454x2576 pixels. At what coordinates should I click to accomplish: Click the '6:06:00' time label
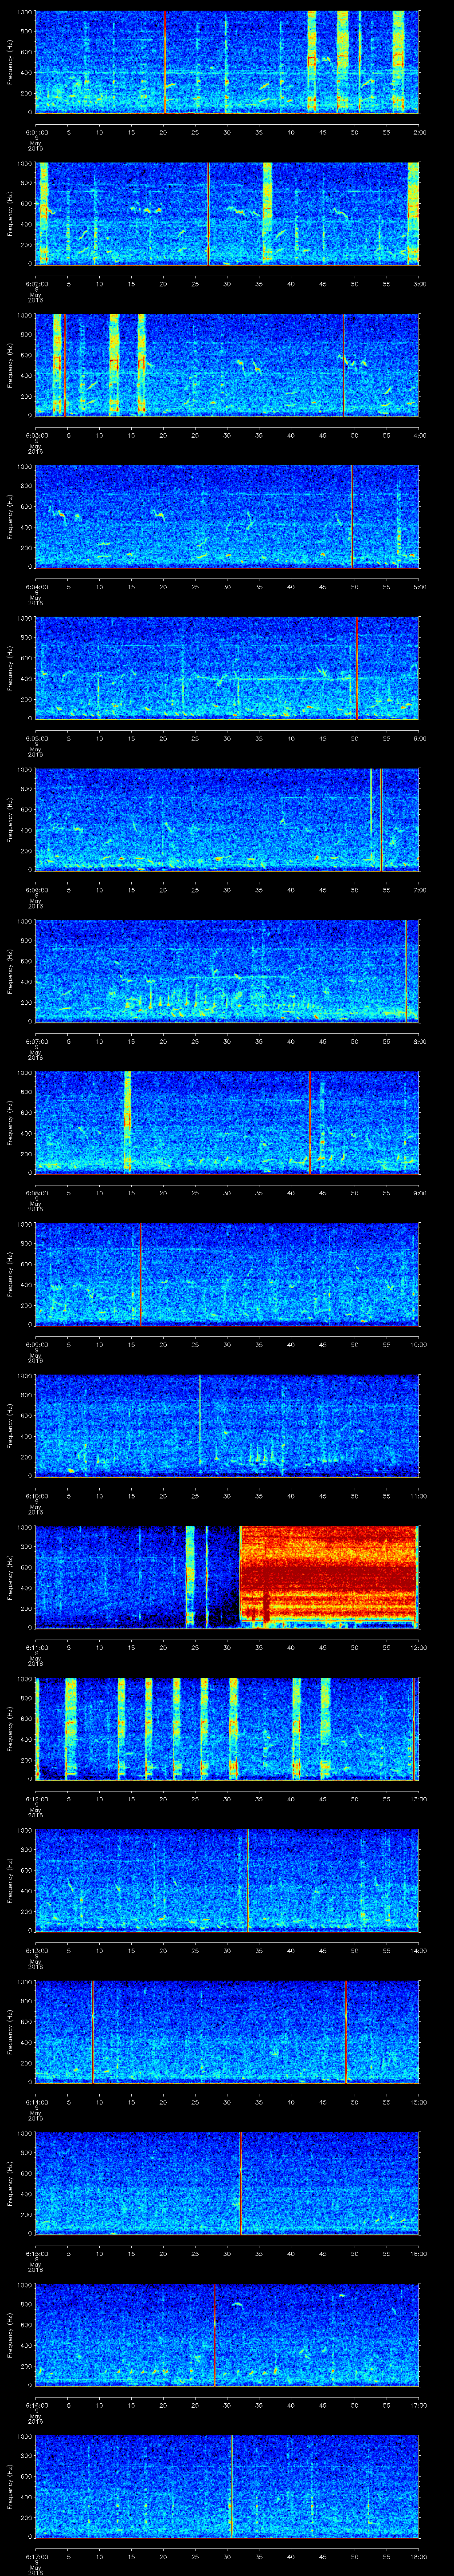36,890
